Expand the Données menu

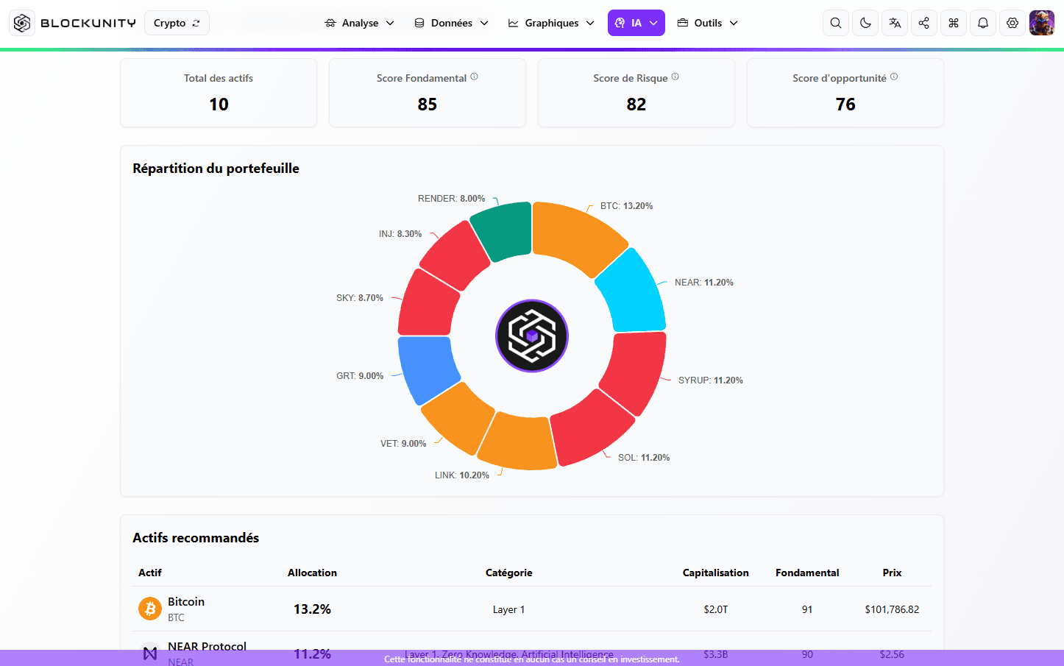[451, 23]
